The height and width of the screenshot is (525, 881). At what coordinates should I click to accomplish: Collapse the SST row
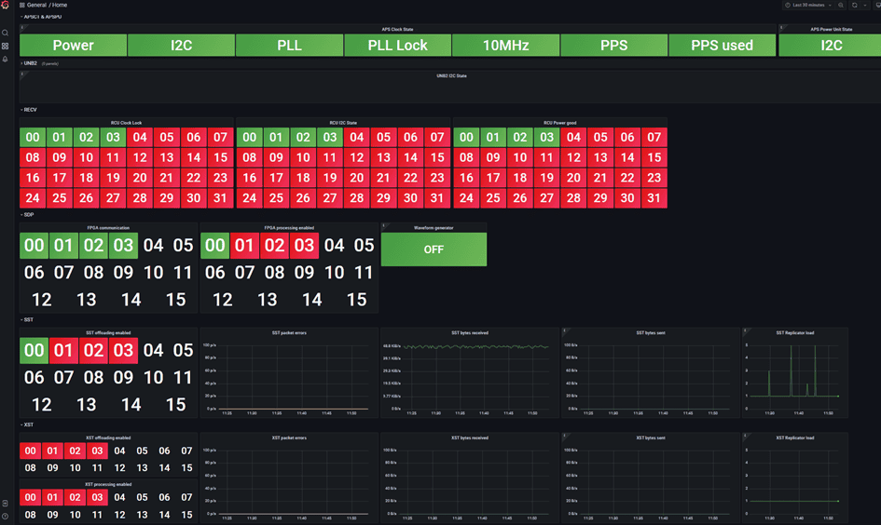[x=28, y=319]
